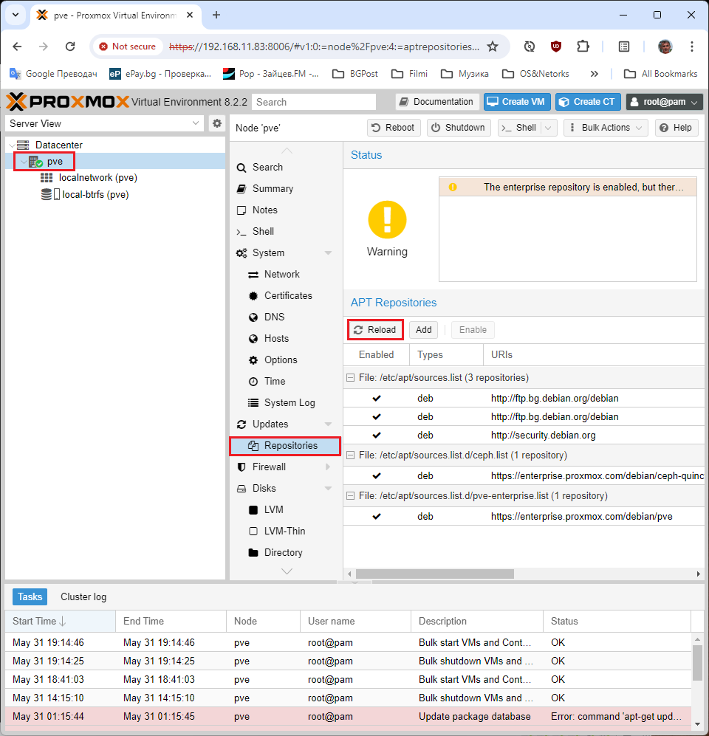Add a new APT repository
The height and width of the screenshot is (736, 709).
(x=423, y=330)
